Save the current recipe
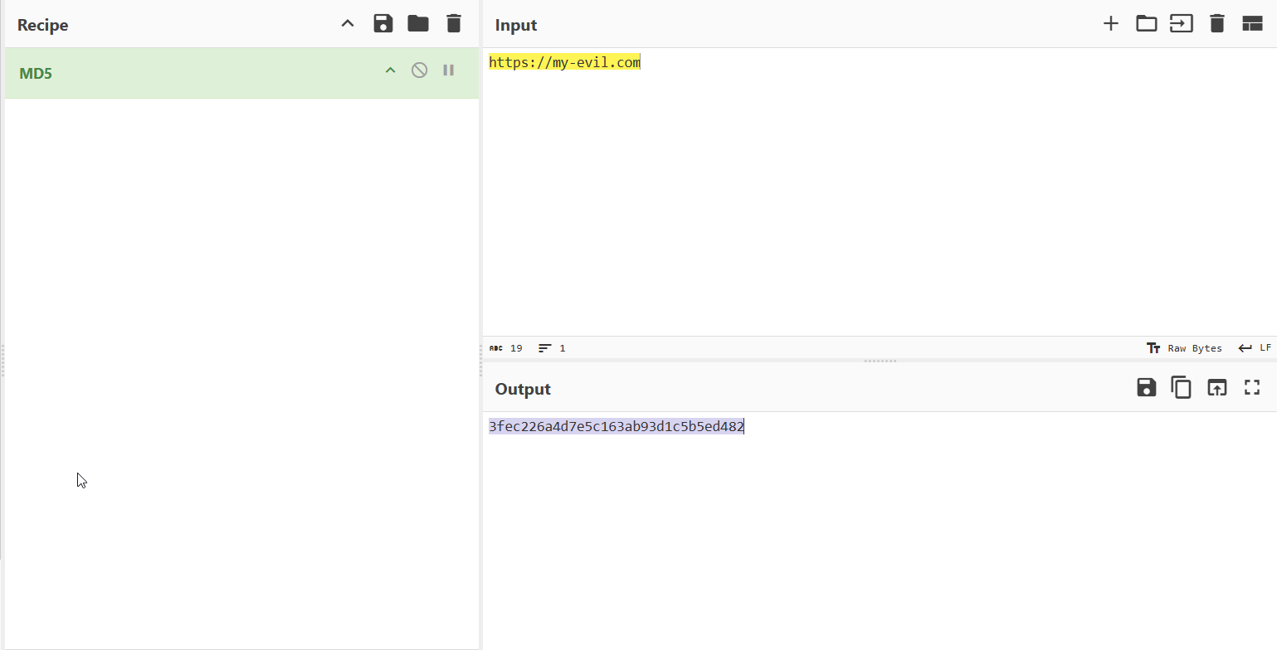This screenshot has width=1277, height=650. pos(383,24)
